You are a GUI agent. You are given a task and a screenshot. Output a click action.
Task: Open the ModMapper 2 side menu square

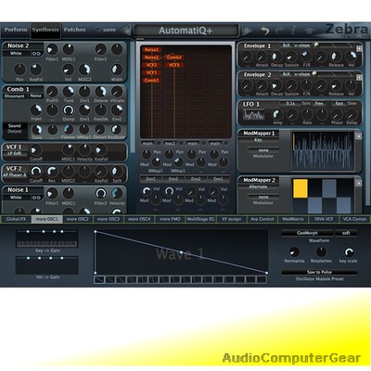point(359,183)
